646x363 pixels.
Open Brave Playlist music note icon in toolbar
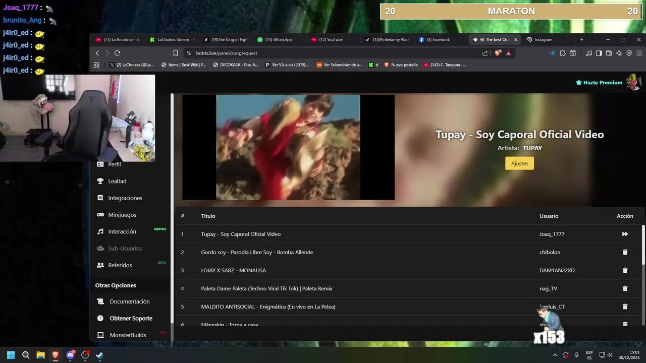coord(589,53)
